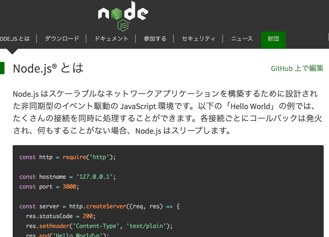Click the port 3000 value in code

(69, 186)
